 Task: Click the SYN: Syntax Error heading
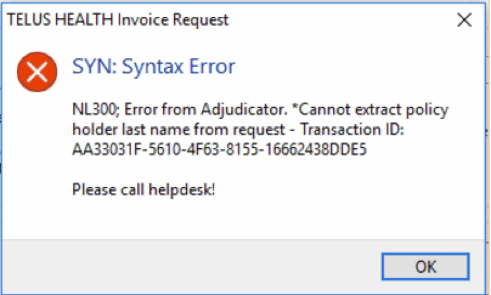point(153,66)
